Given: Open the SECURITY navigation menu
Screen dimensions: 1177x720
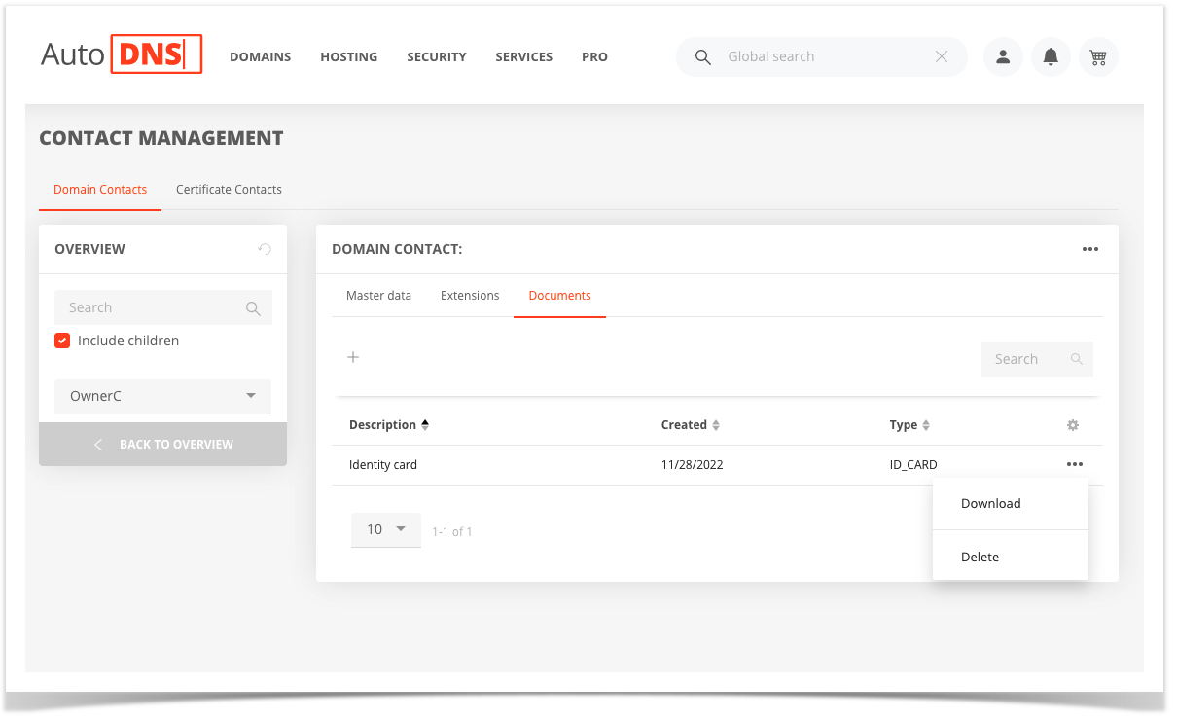Looking at the screenshot, I should point(437,57).
